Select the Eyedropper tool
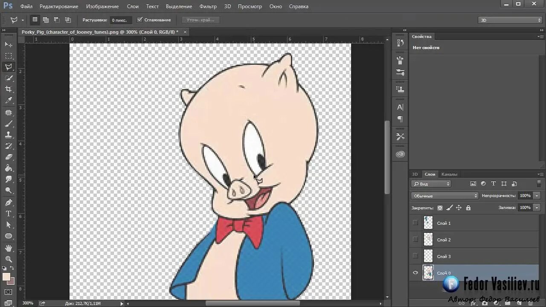546x307 pixels. 9,100
